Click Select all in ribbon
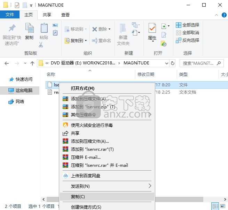This screenshot has width=228, height=210. pyautogui.click(x=187, y=25)
